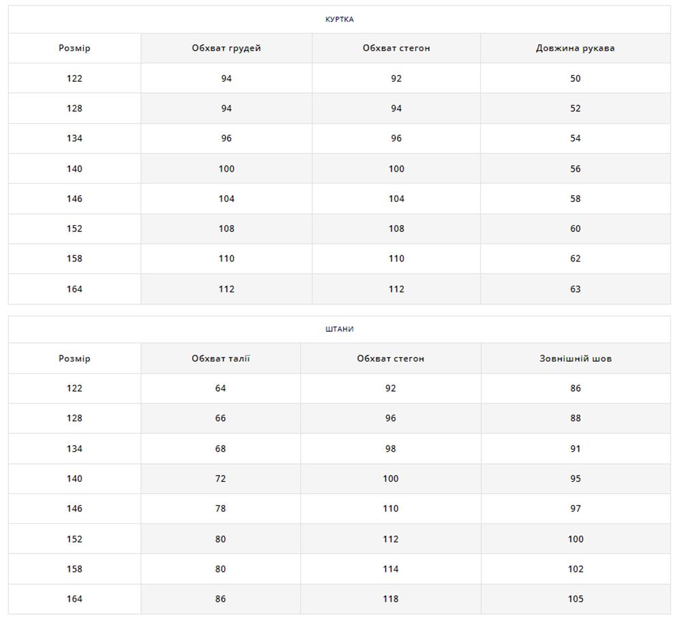
Task: Click "Обхват грудей" value 108 for size 152
Action: tap(226, 229)
